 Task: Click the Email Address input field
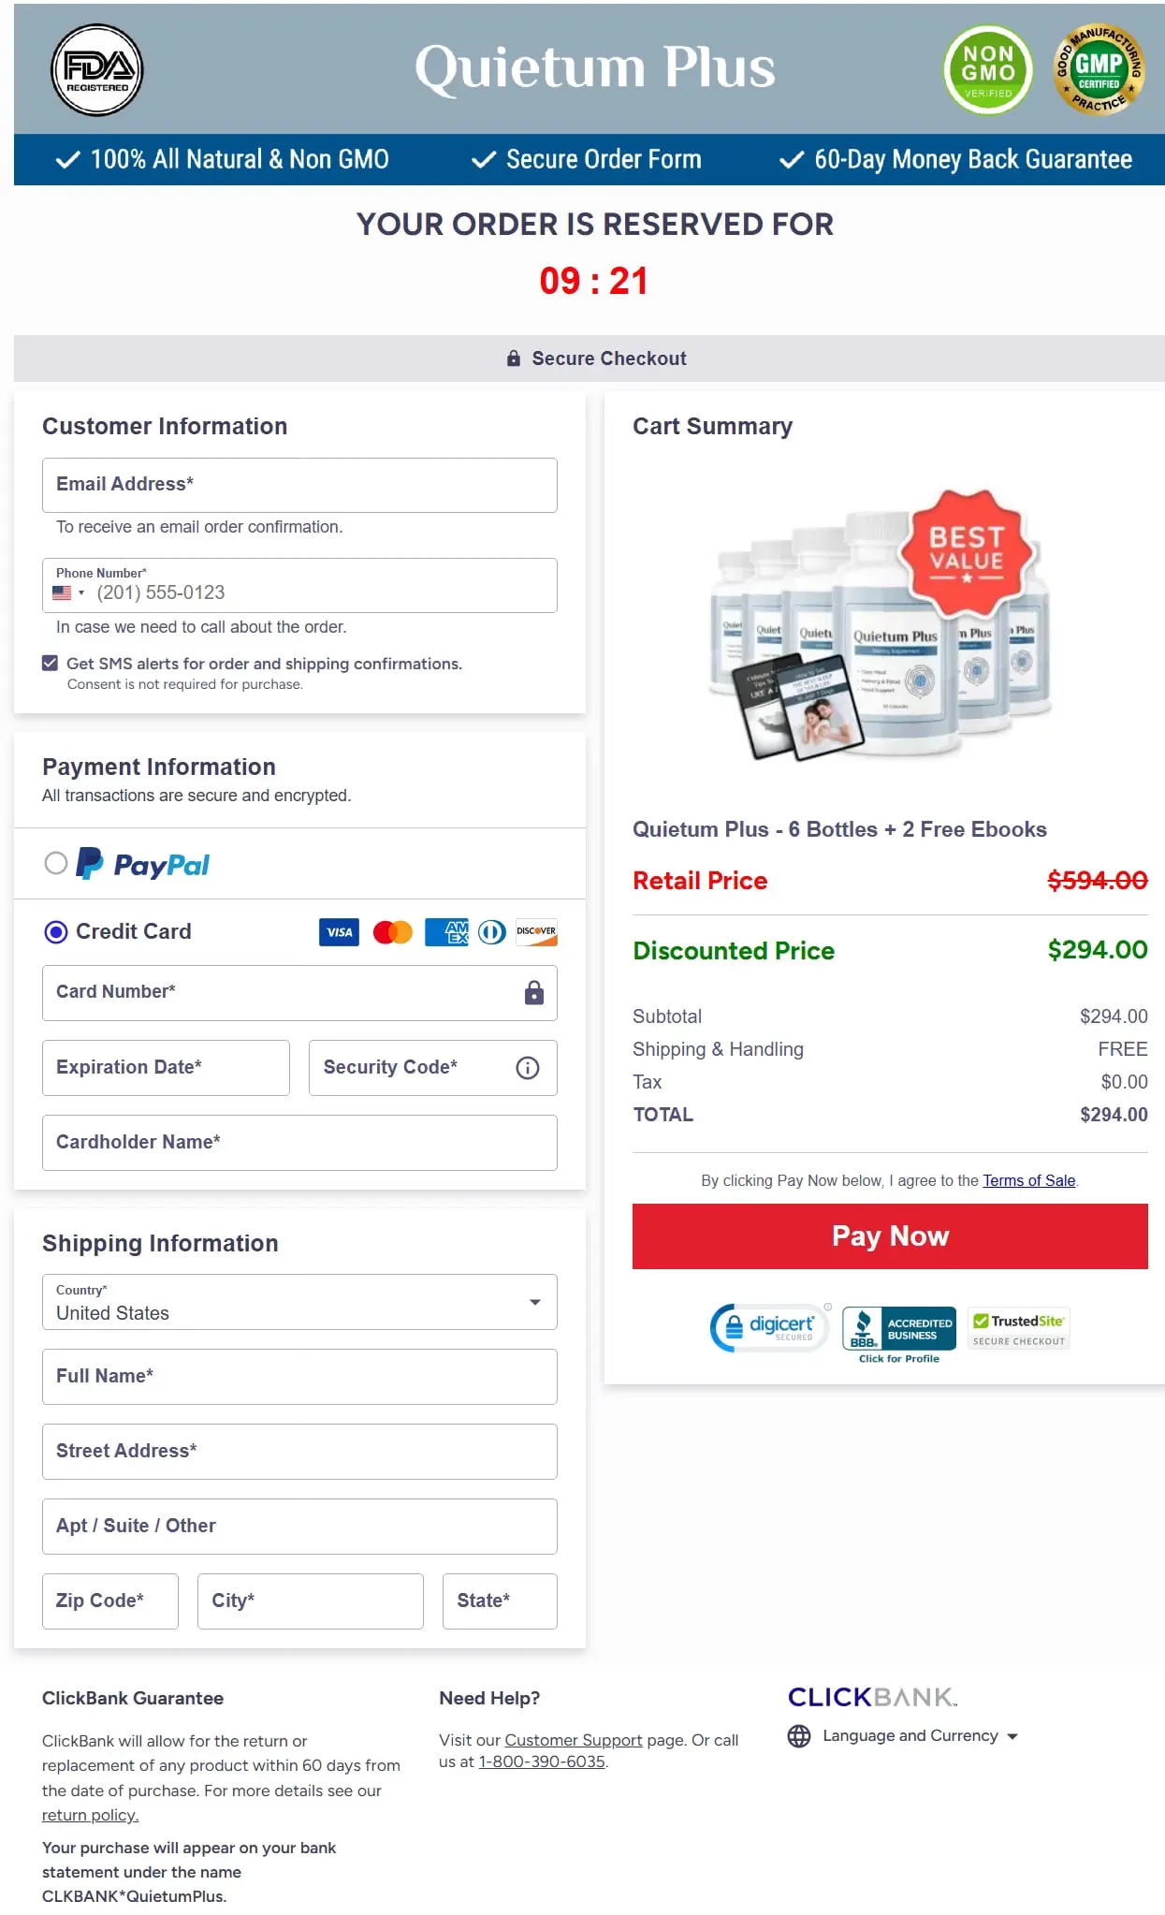299,485
